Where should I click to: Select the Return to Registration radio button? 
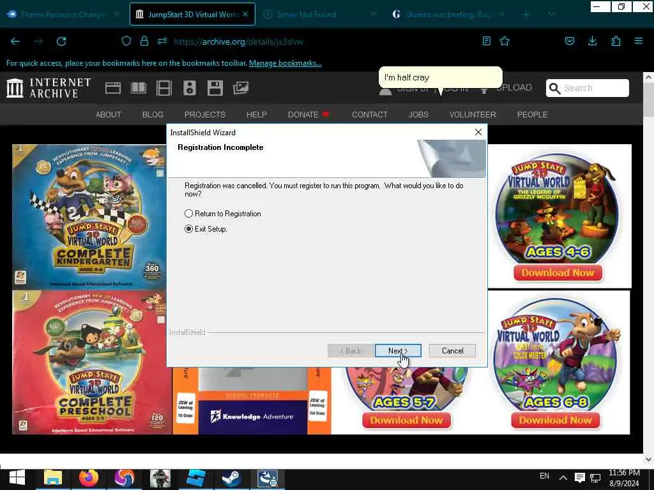point(188,214)
